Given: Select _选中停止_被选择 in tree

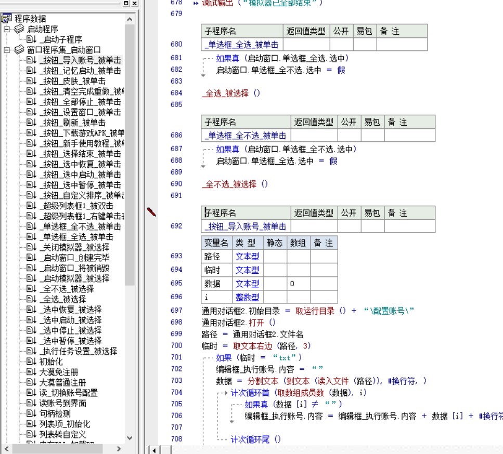Looking at the screenshot, I should [71, 330].
